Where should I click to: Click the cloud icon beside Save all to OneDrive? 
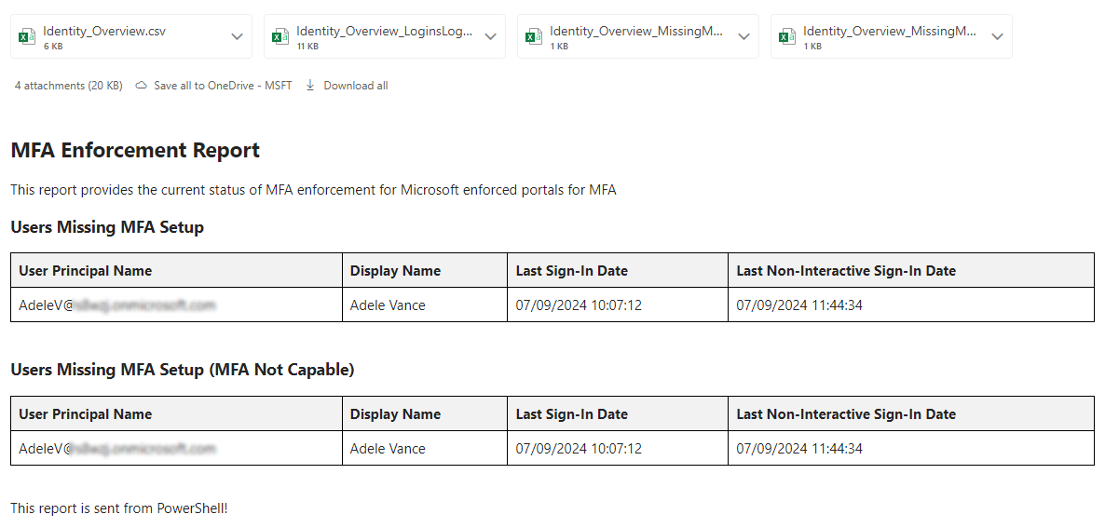(x=142, y=86)
